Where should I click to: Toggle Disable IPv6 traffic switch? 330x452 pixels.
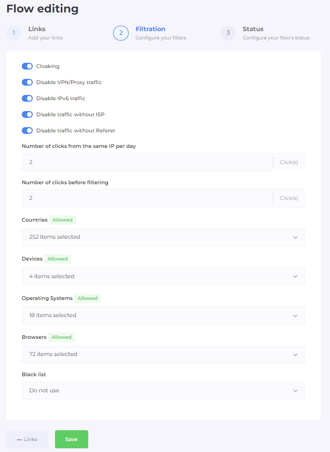coord(27,99)
